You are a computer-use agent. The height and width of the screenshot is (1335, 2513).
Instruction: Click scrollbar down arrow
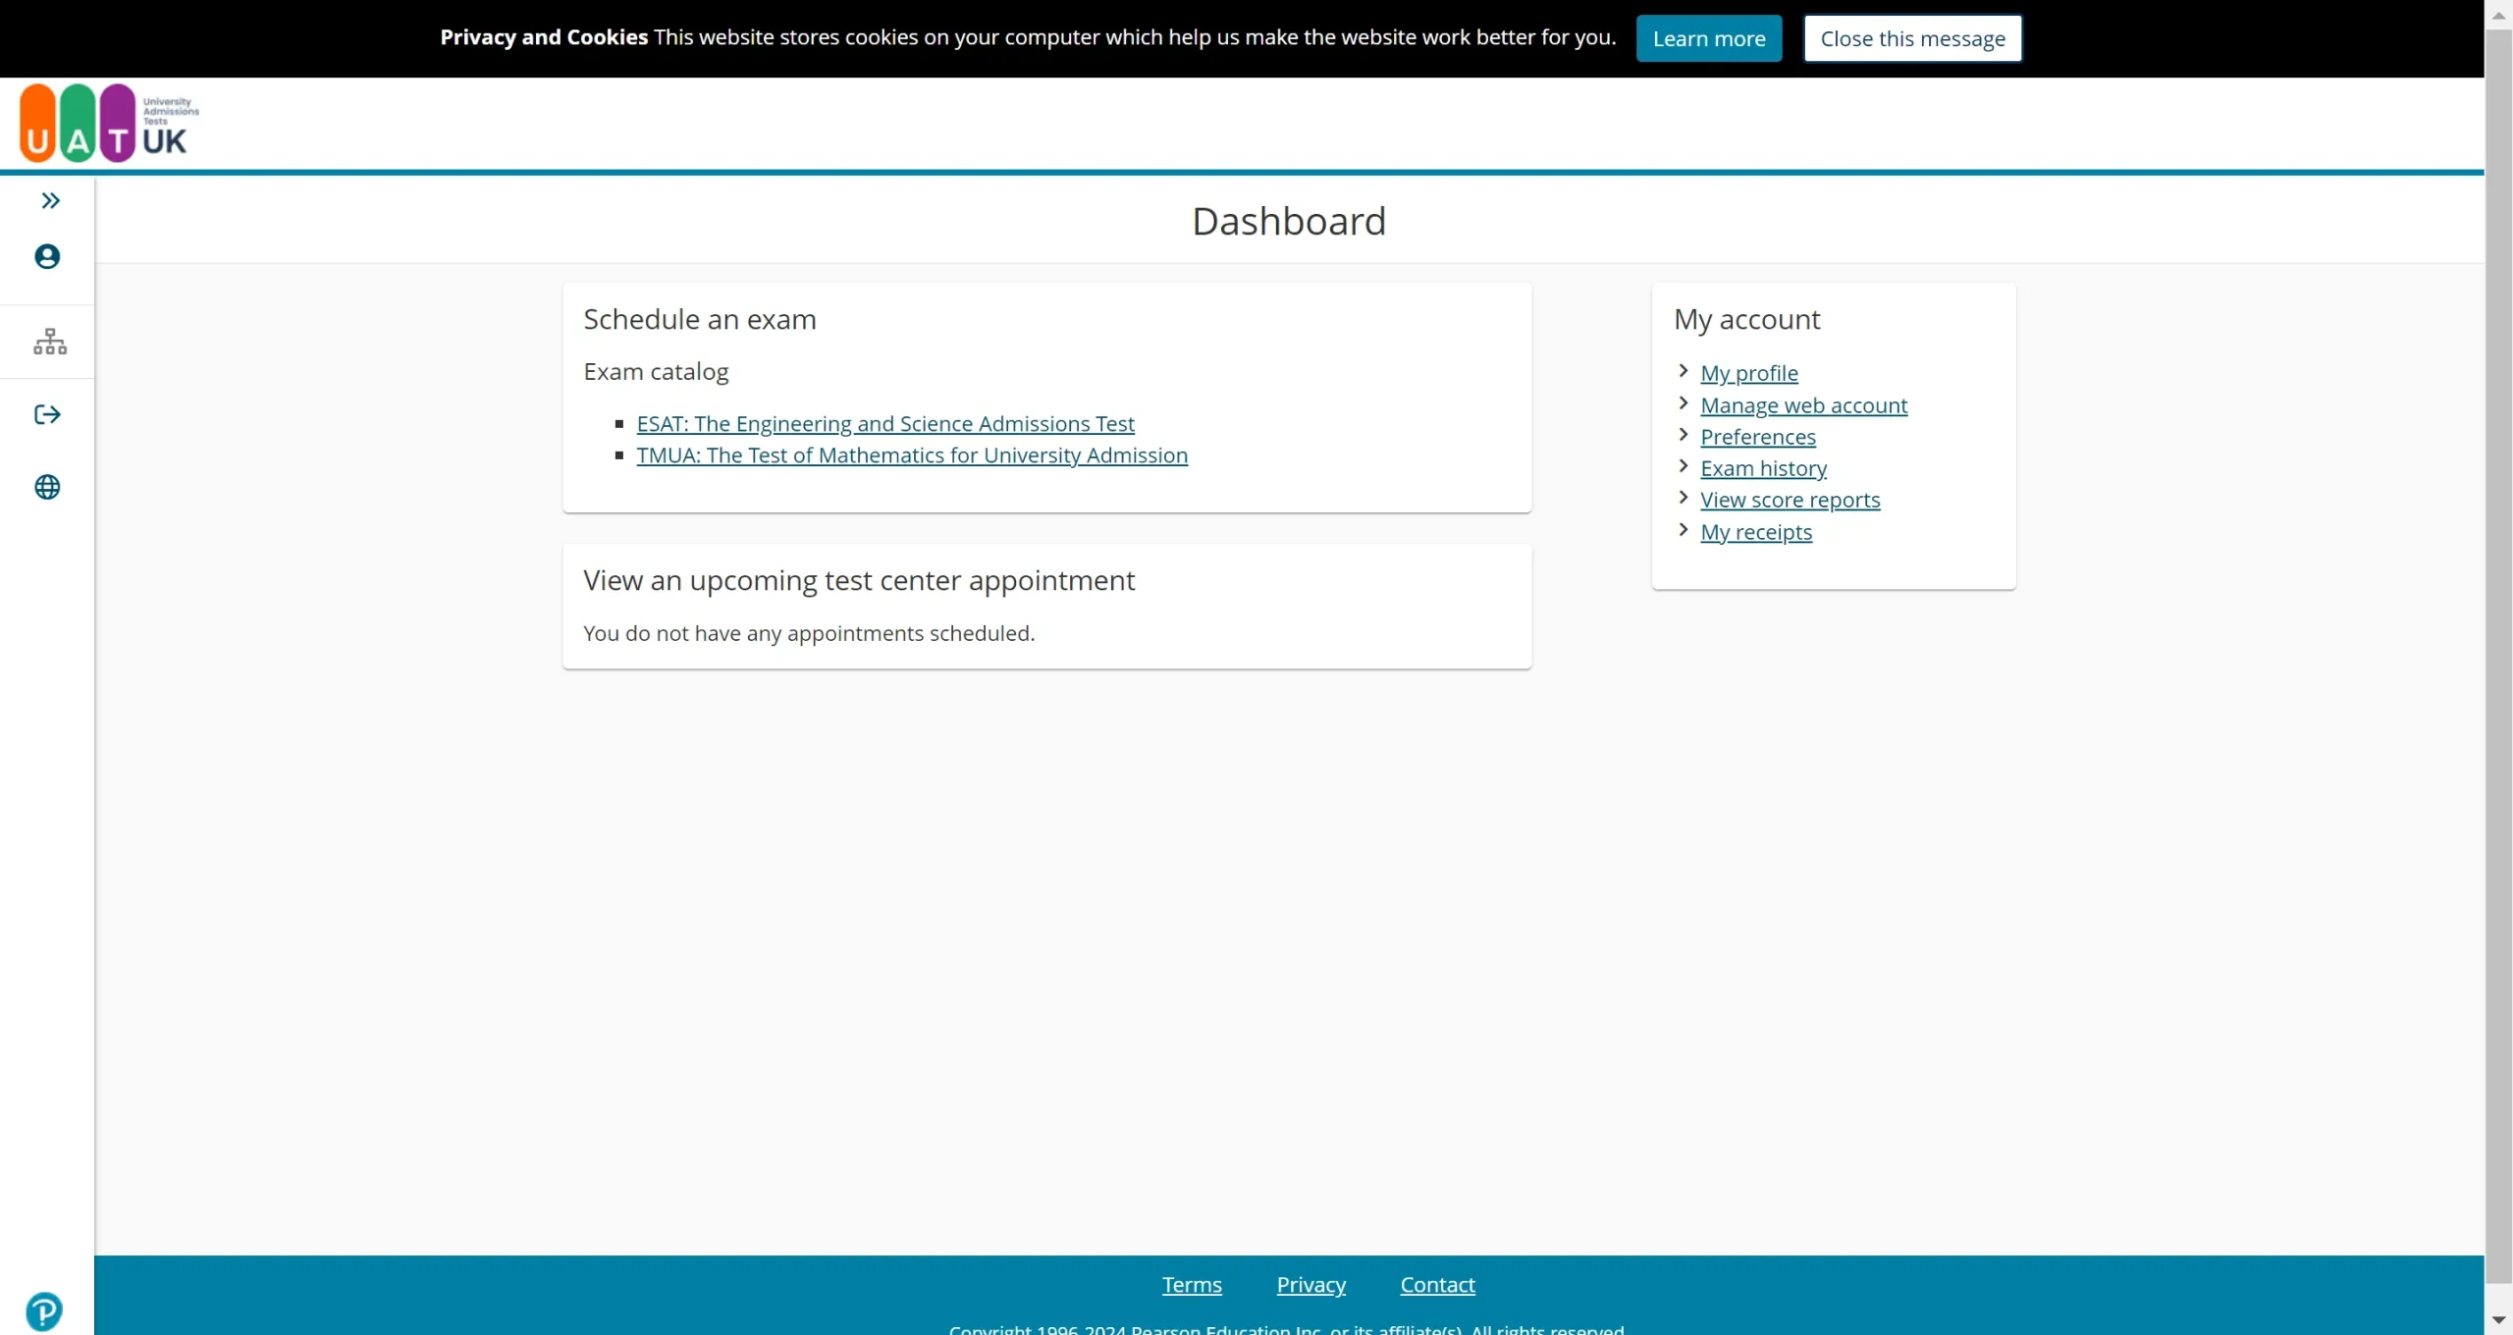click(x=2498, y=1320)
